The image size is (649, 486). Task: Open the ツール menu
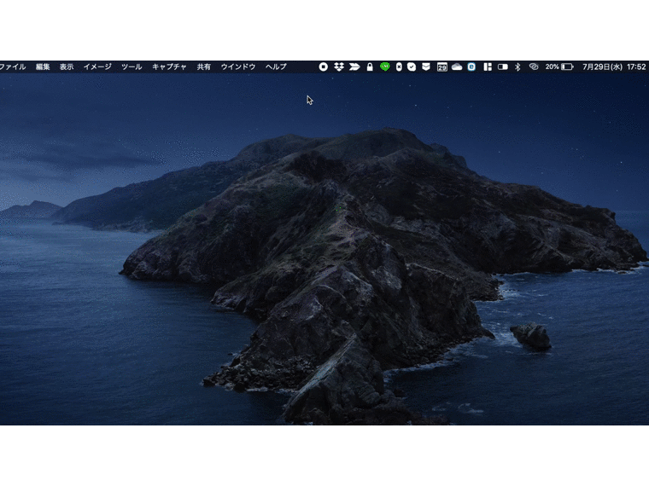coord(132,67)
